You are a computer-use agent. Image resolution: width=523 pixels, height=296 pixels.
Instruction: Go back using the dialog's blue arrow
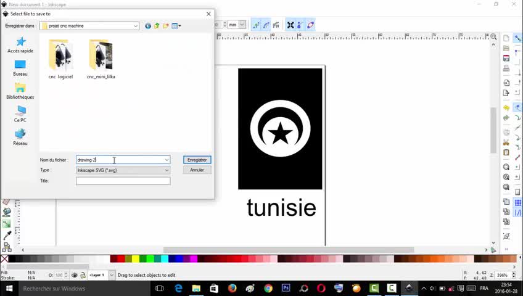point(148,26)
